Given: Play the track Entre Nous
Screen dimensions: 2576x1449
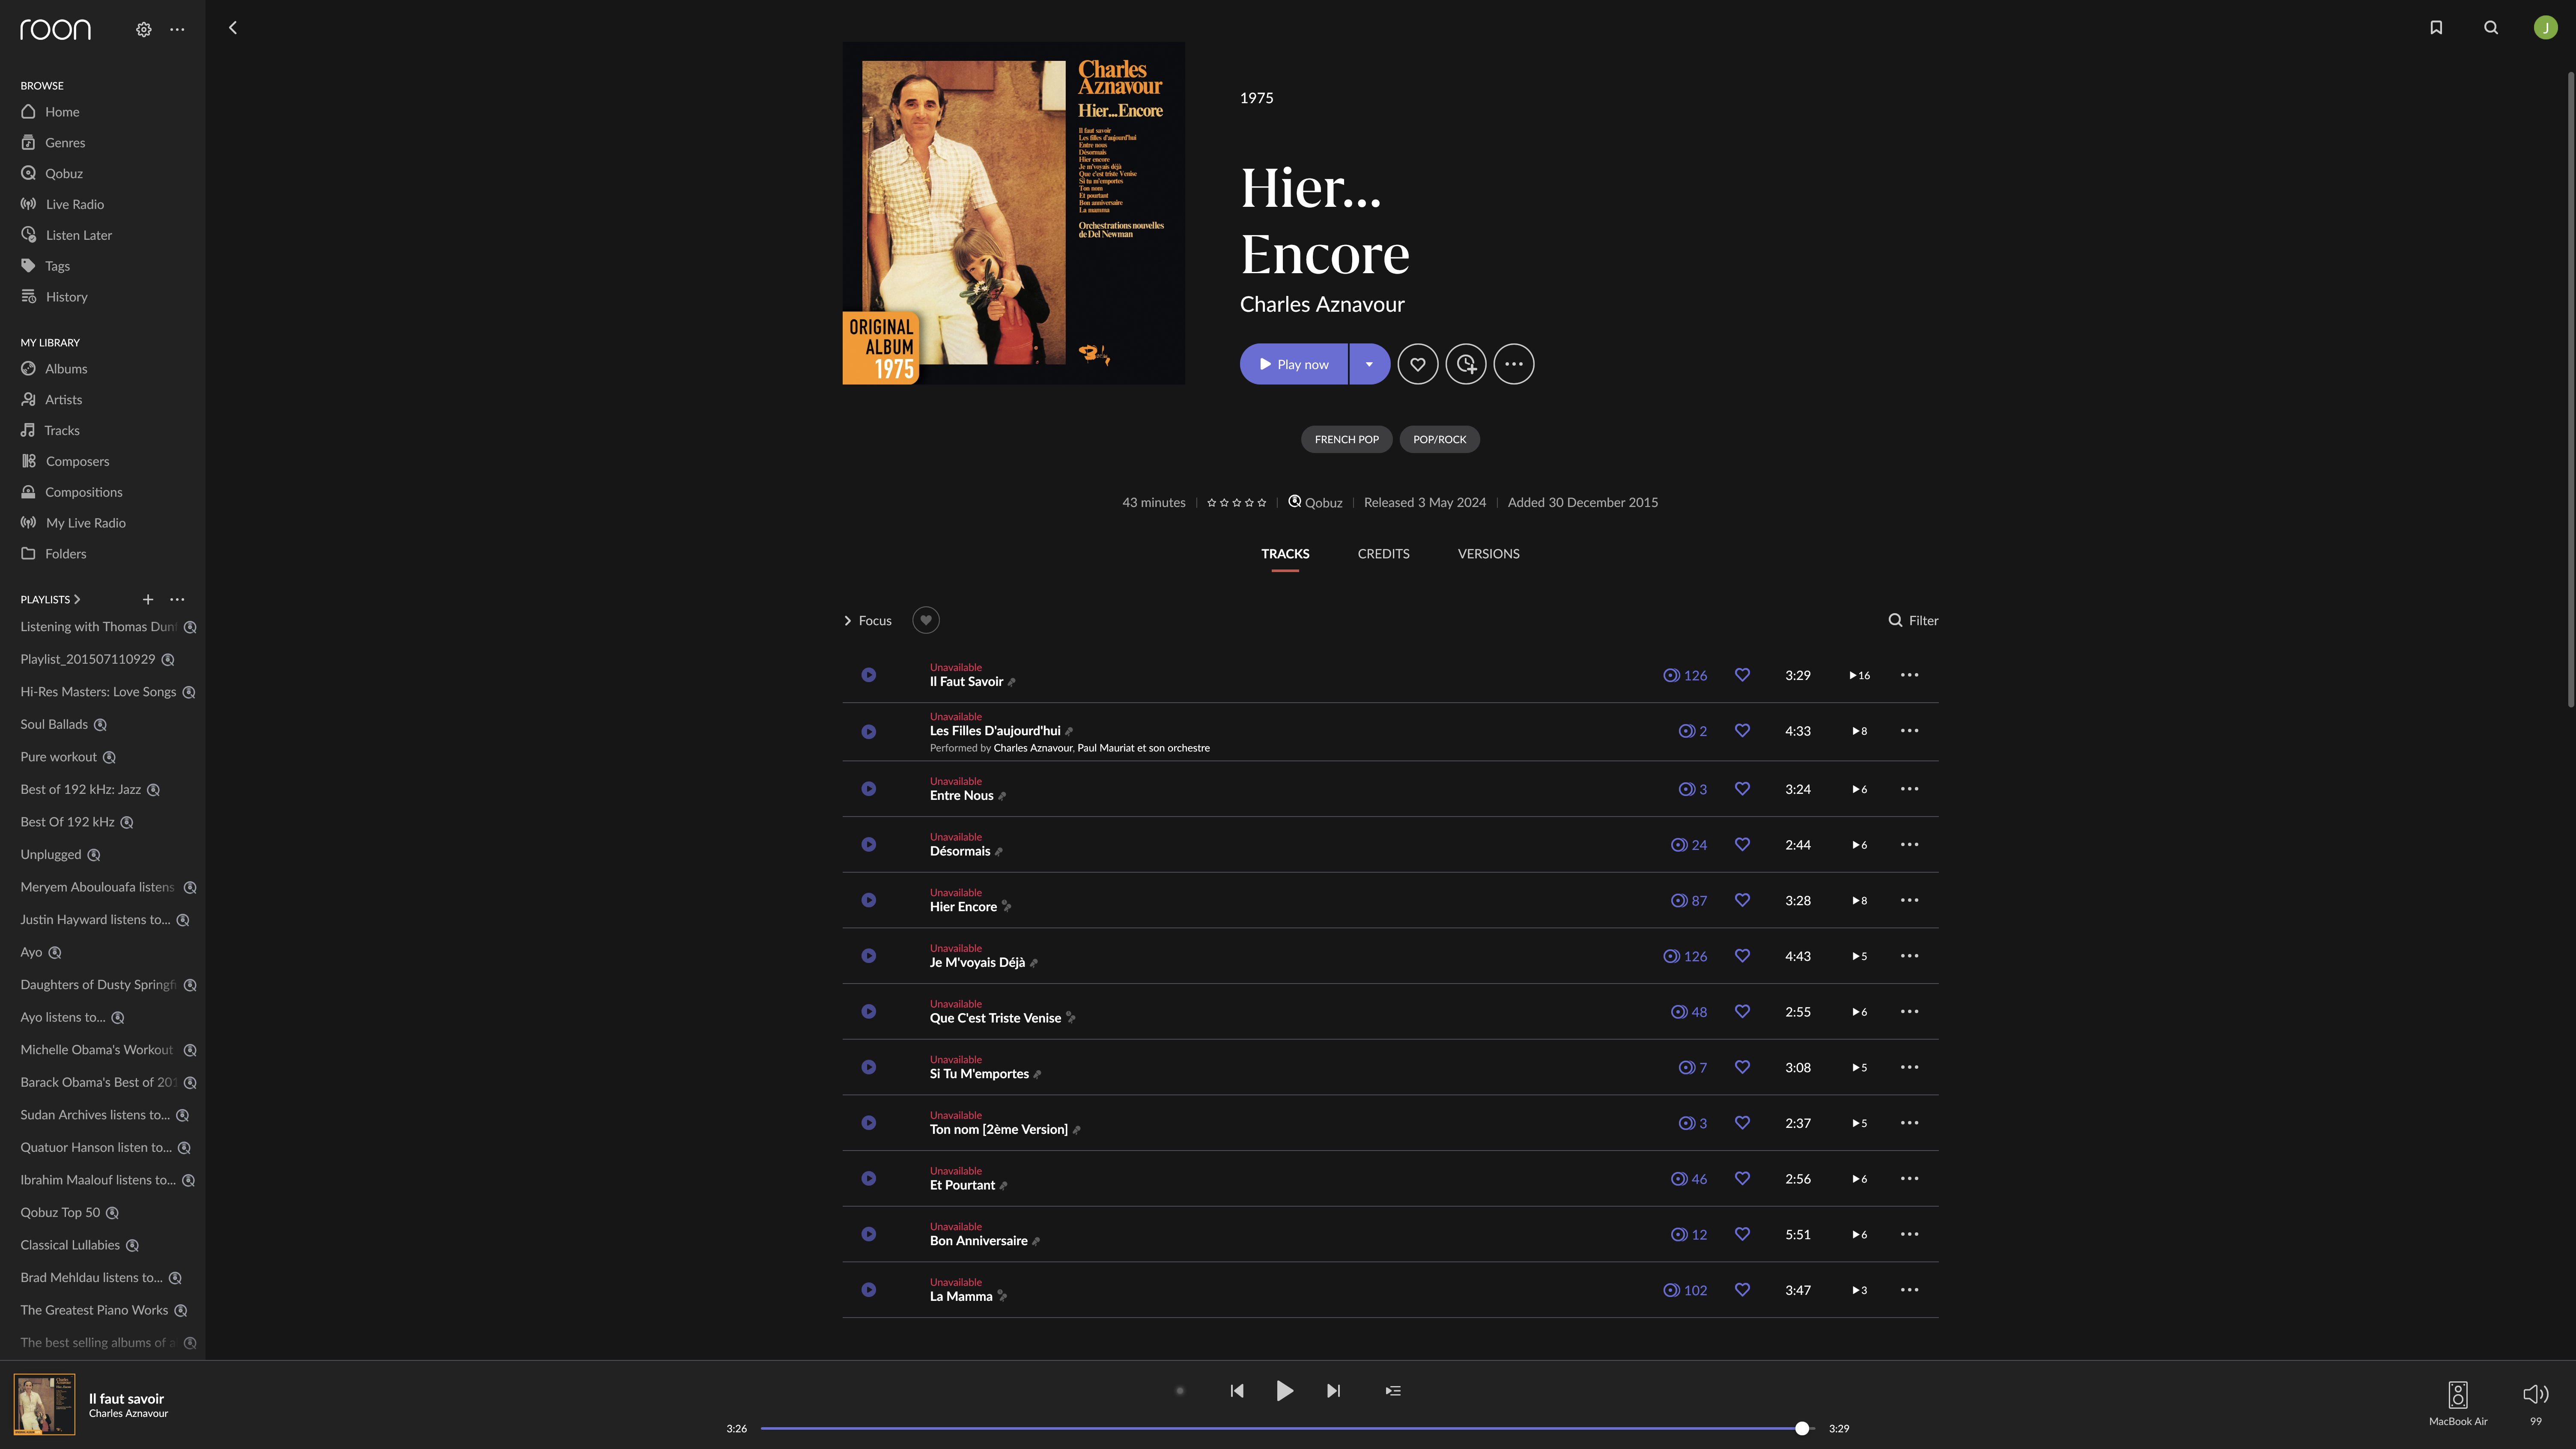Looking at the screenshot, I should (x=869, y=789).
